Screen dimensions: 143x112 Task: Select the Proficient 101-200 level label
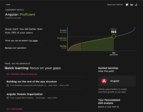pos(62,39)
